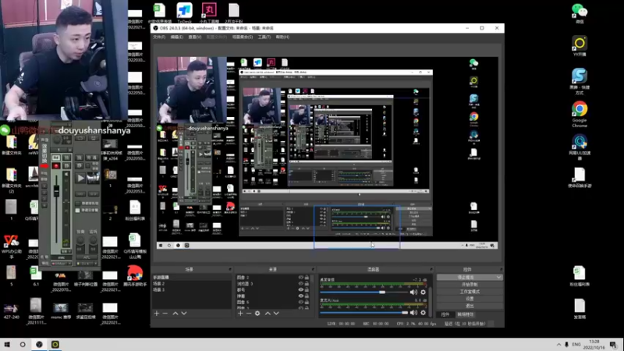Open 编辑(E) menu in OBS

(177, 37)
